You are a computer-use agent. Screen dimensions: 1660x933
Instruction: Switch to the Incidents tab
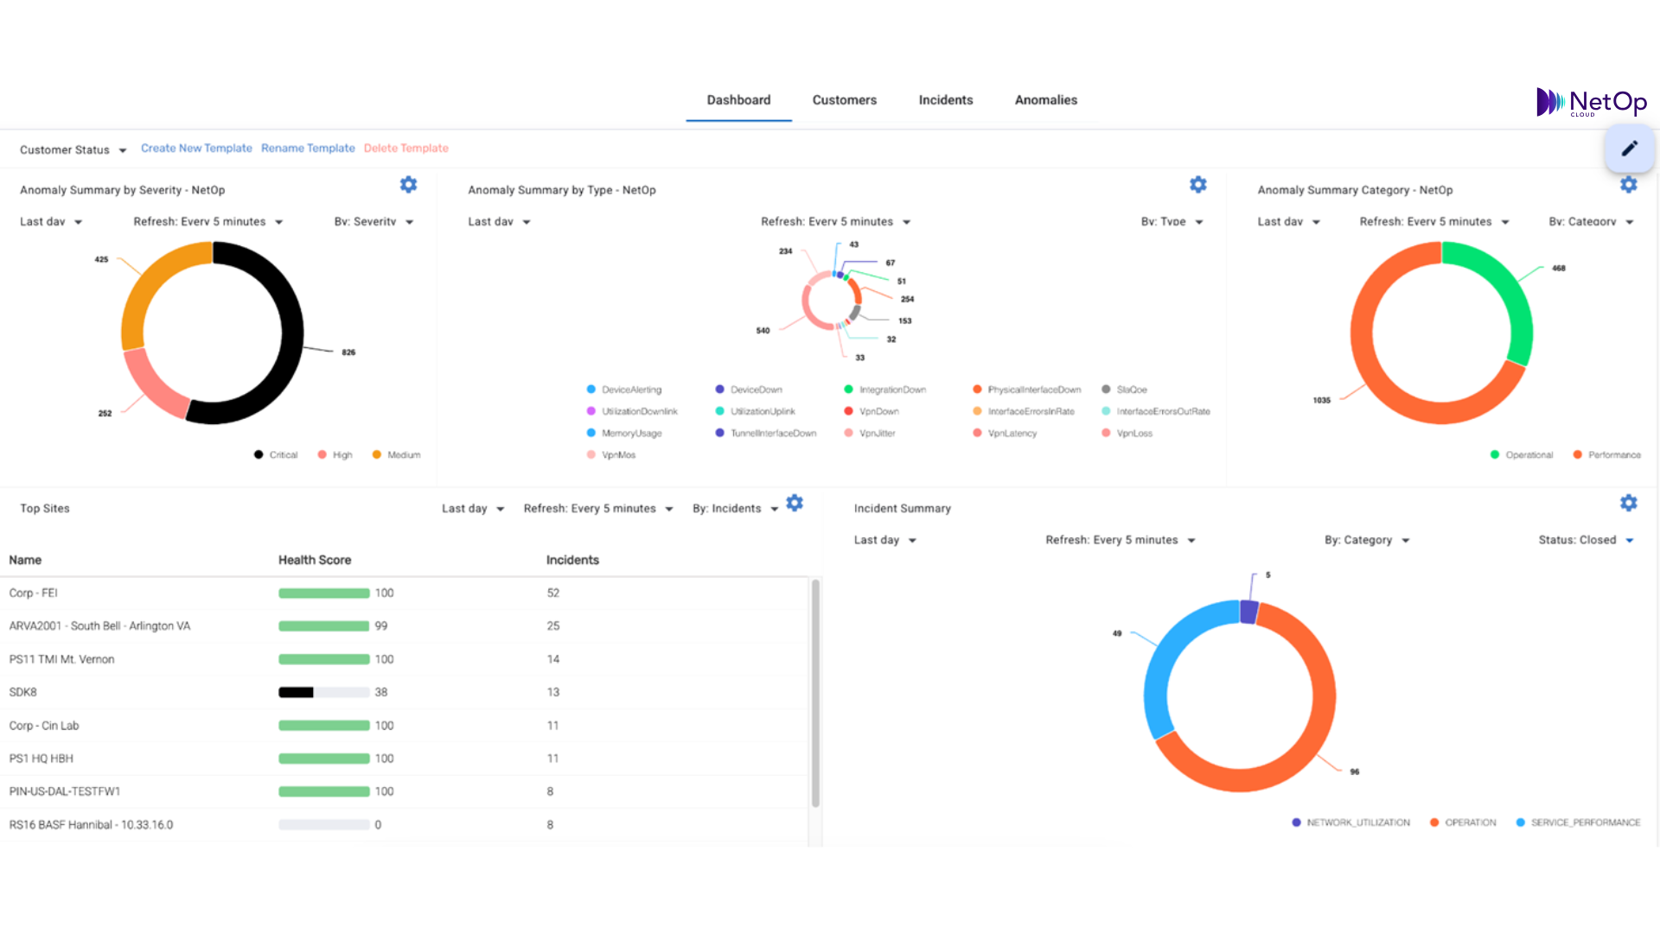tap(945, 100)
